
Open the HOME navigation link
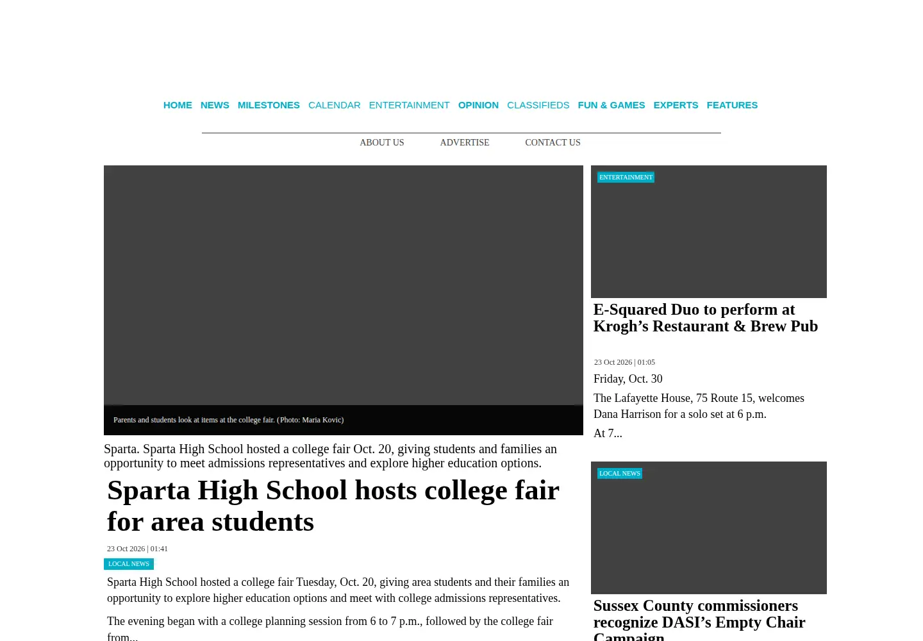pos(178,105)
